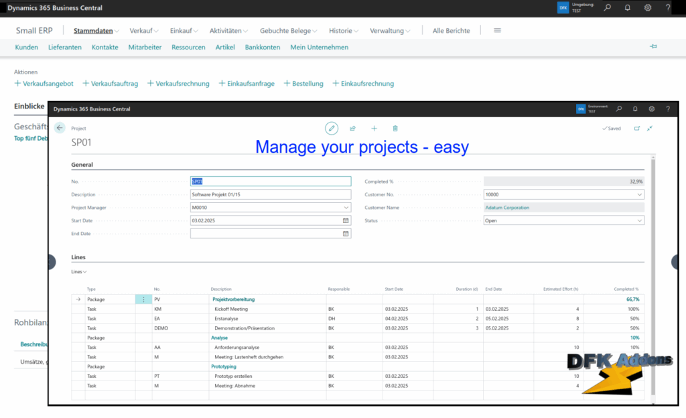Expand the Einkauf menu

point(184,31)
